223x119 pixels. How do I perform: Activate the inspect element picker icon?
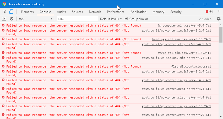4,12
